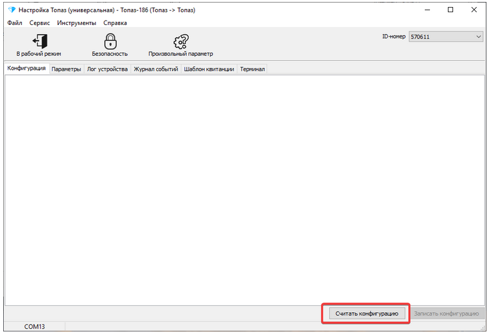This screenshot has width=489, height=334.
Task: Click the 'В рабочий режим' exit door icon
Action: click(x=39, y=41)
